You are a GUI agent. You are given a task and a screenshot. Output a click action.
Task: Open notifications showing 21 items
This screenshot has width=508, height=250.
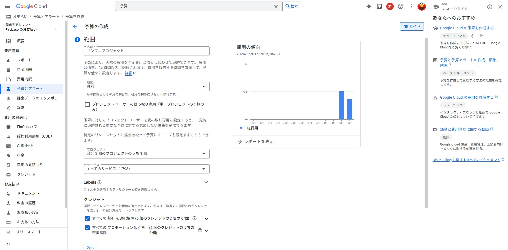390,6
